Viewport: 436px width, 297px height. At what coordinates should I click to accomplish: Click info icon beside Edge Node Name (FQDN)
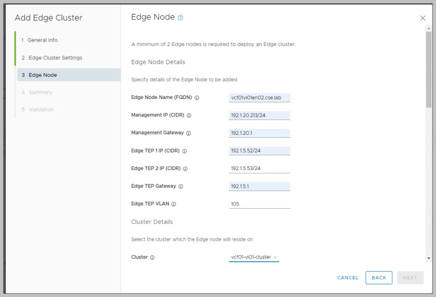coord(197,98)
